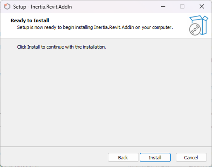Close the Setup window with the X
The width and height of the screenshot is (212, 167).
202,7
